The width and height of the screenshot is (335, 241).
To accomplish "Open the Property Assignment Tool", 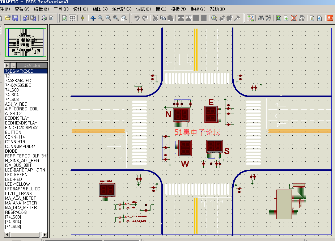I will point(268,18).
